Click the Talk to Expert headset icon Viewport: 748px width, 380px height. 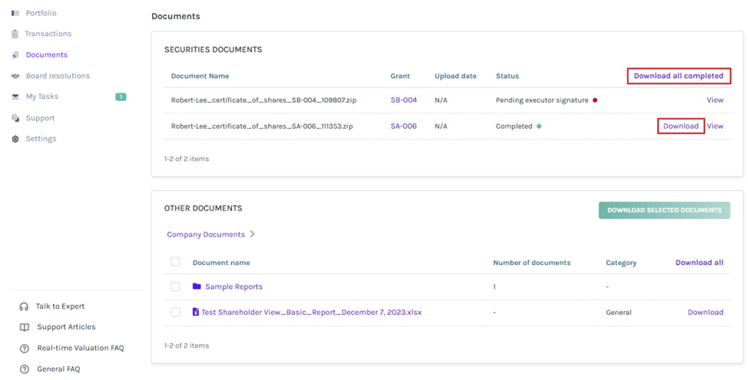coord(25,306)
